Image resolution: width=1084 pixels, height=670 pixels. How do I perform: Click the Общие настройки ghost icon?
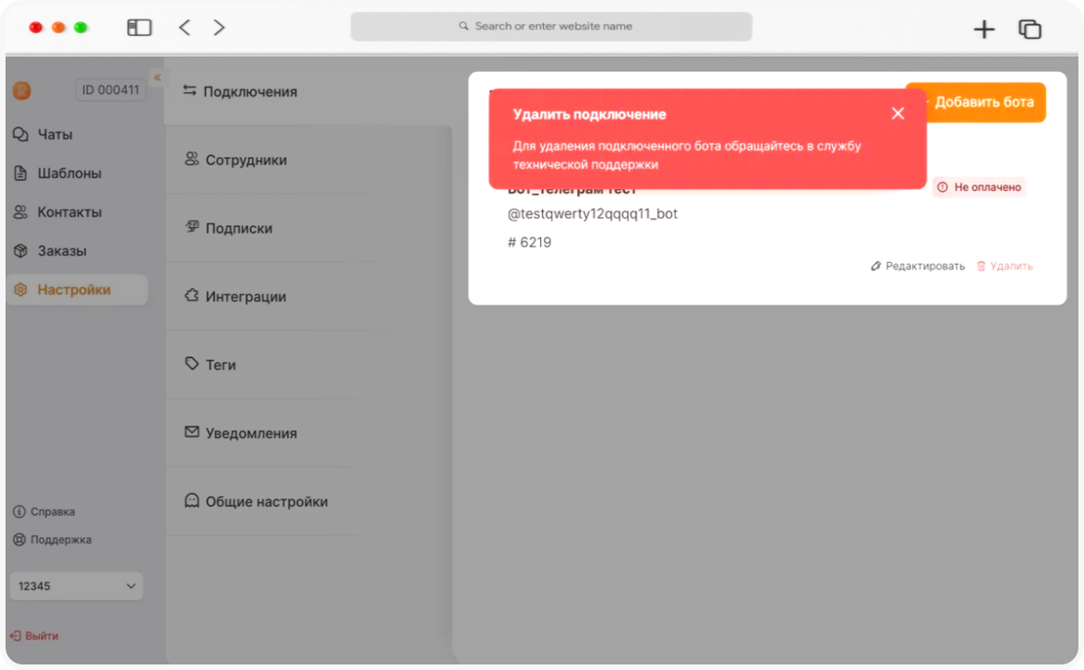tap(191, 500)
